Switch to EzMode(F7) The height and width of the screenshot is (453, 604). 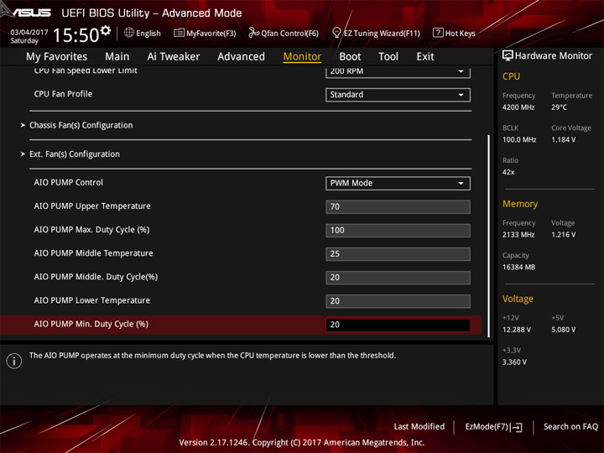(493, 427)
